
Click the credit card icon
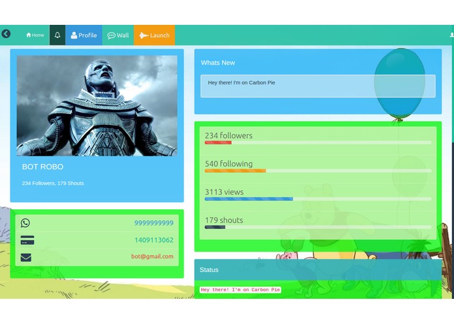pos(27,240)
